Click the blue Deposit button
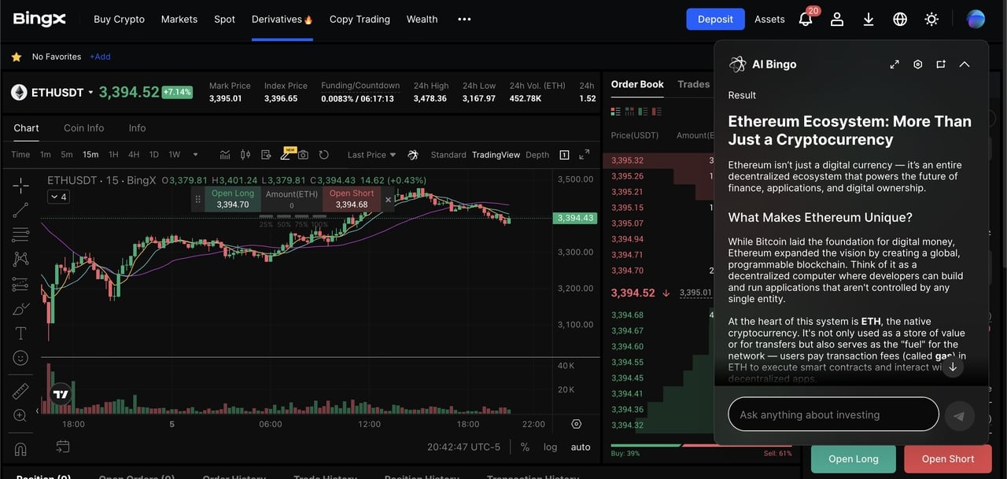Screen dimensions: 1007x479 [714, 20]
